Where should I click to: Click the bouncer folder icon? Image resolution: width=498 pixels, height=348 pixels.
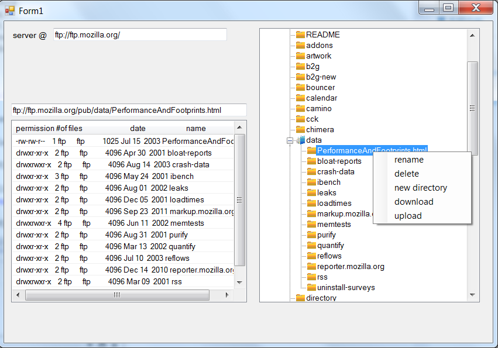tap(300, 87)
